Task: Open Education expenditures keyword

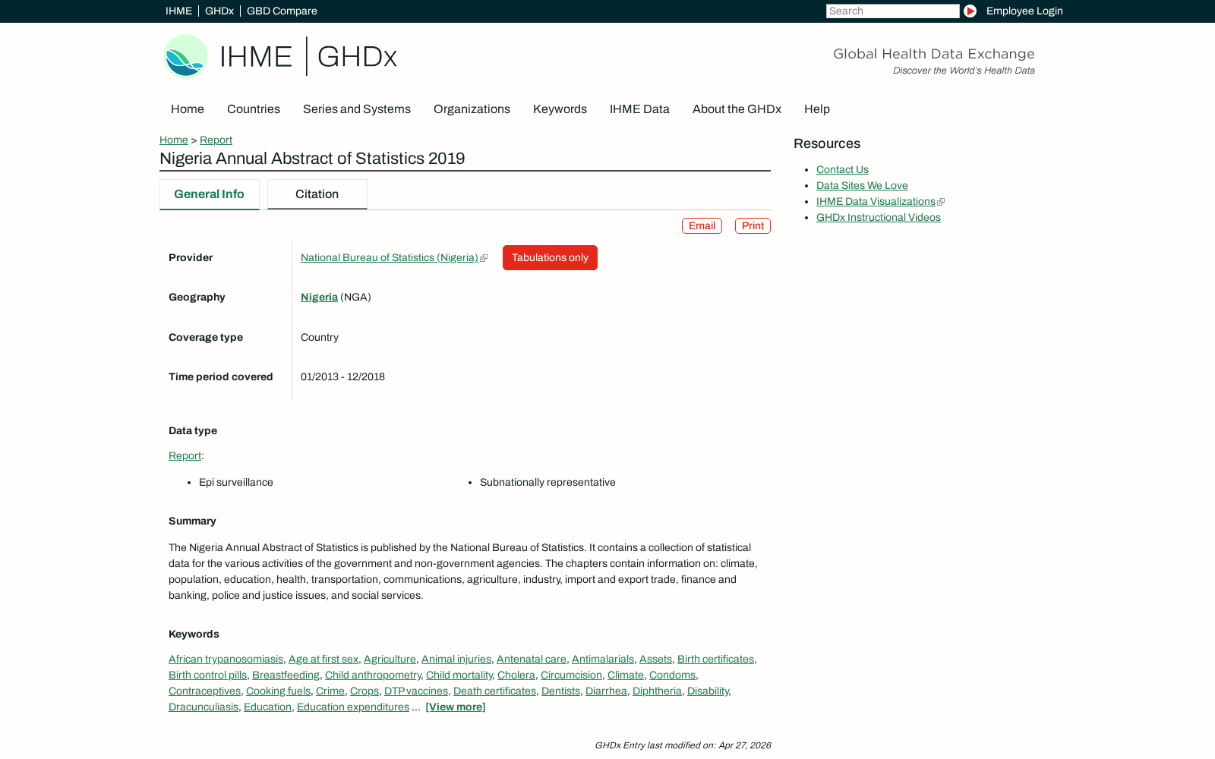Action: click(x=353, y=707)
